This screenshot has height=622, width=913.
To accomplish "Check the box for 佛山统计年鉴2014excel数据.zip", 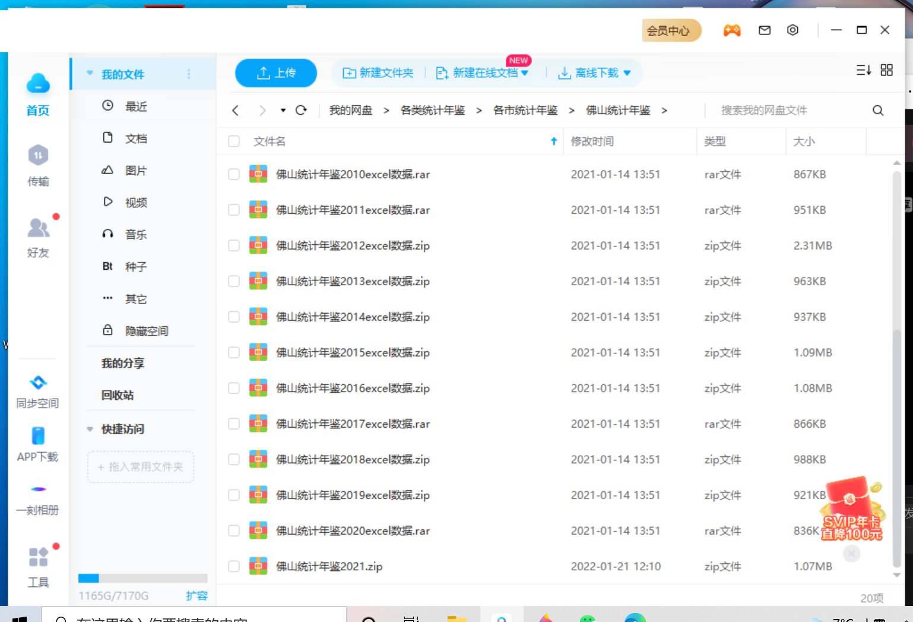I will [x=234, y=317].
